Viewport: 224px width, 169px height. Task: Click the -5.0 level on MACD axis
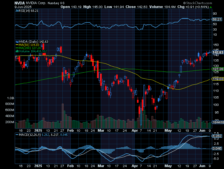point(216,159)
